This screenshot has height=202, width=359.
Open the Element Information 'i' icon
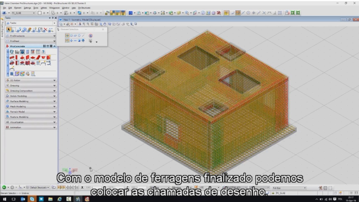tap(203, 13)
